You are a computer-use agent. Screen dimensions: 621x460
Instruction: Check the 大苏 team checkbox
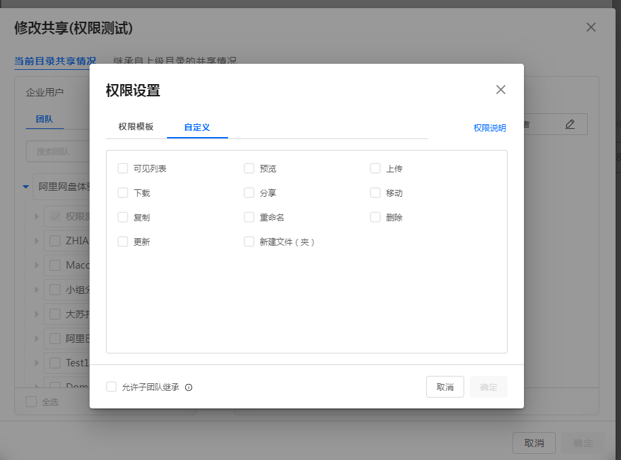pyautogui.click(x=55, y=314)
